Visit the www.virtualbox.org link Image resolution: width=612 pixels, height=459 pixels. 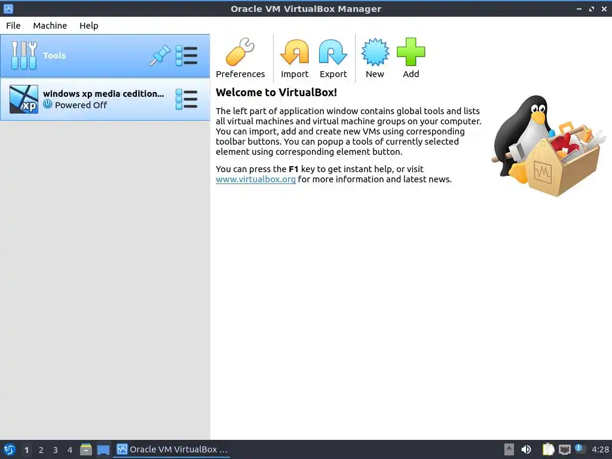pos(256,179)
